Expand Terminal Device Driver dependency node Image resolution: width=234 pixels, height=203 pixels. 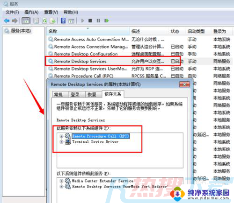[x=61, y=142]
